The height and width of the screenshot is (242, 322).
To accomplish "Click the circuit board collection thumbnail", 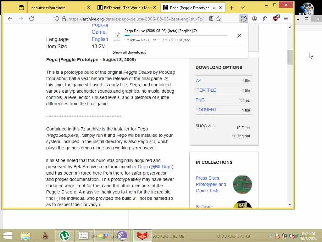I will [x=242, y=185].
